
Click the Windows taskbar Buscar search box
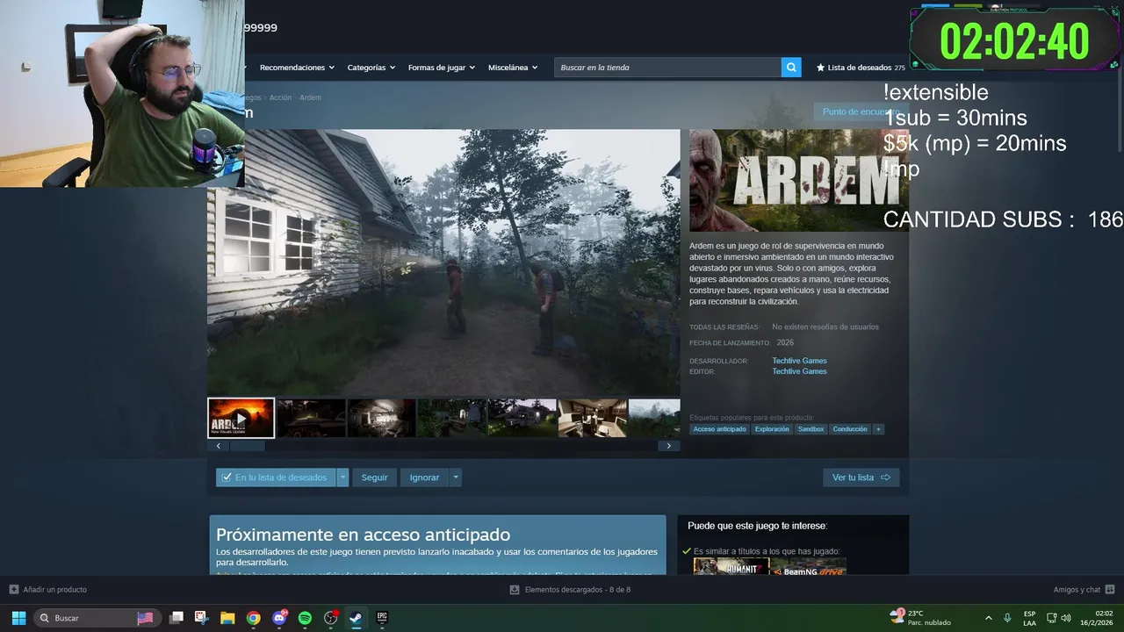click(x=96, y=618)
